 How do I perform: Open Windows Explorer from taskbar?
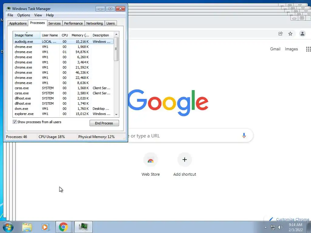pos(27,227)
